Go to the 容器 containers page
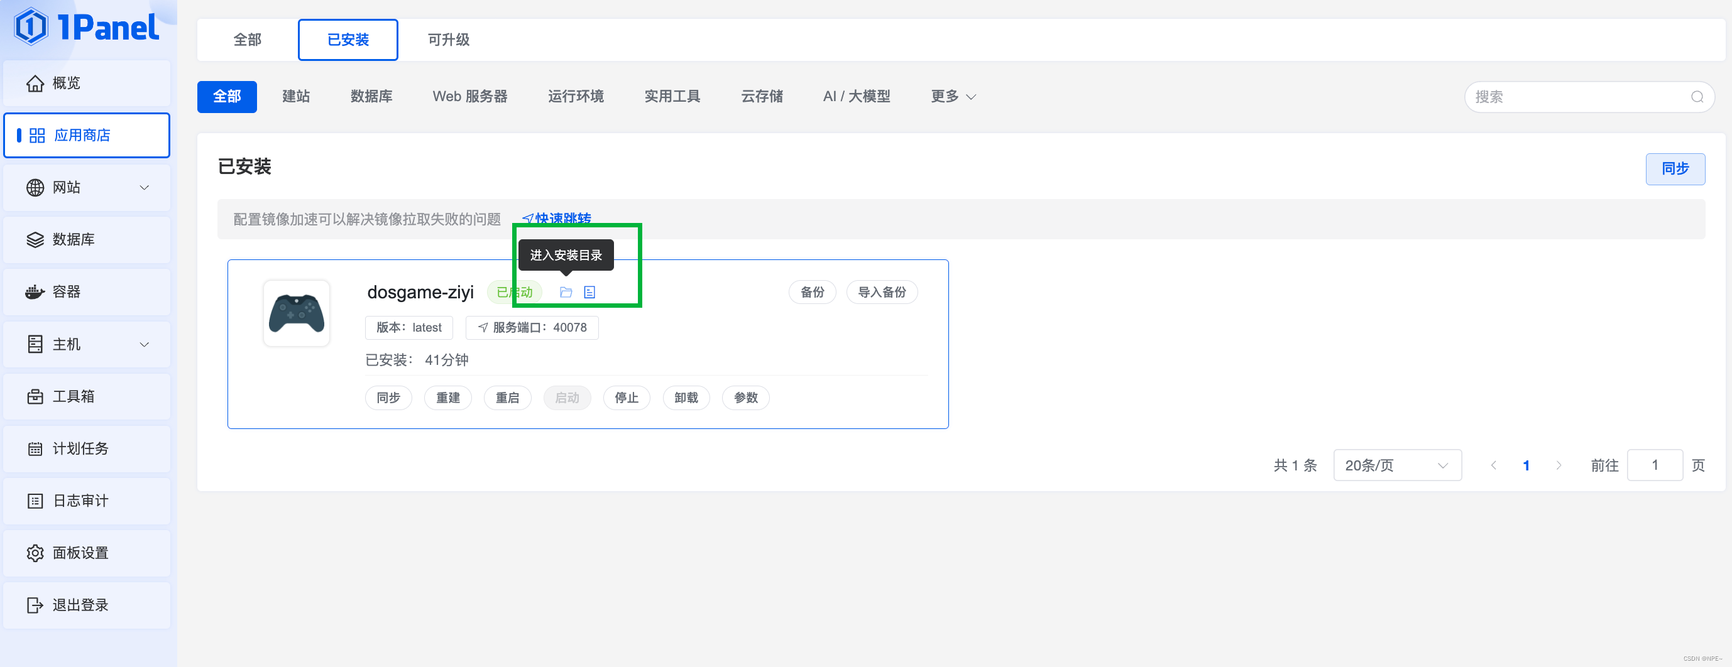The image size is (1732, 667). coord(87,291)
